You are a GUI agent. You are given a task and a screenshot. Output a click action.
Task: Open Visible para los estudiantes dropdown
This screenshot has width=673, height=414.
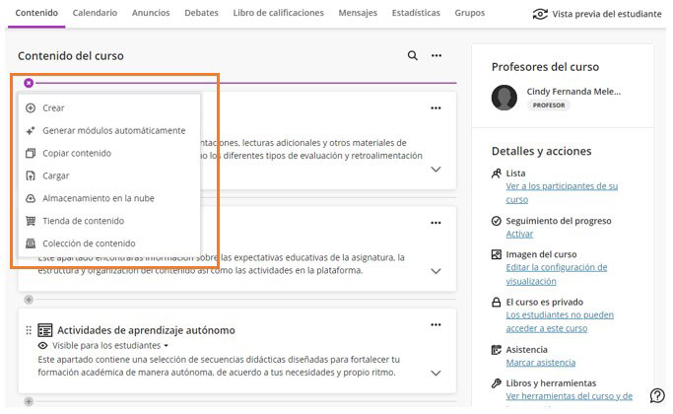click(110, 346)
